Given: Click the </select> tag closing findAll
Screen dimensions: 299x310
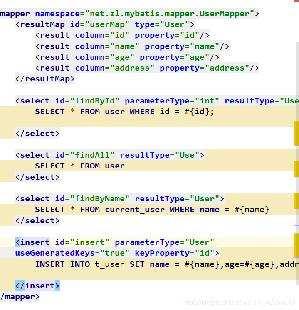Looking at the screenshot, I should coord(37,177).
